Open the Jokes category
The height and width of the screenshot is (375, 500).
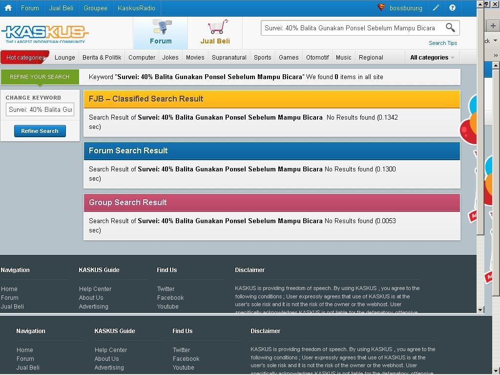(x=170, y=58)
